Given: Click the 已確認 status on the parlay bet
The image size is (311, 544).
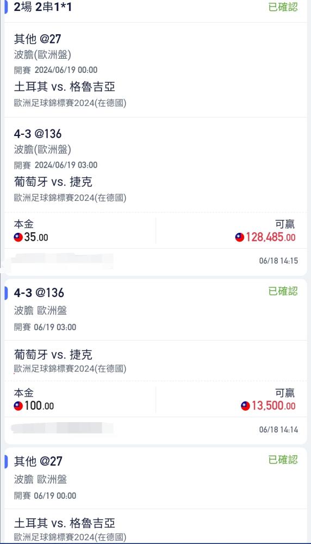Looking at the screenshot, I should point(283,7).
